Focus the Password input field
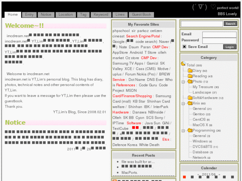This screenshot has height=181, width=242. [x=219, y=41]
